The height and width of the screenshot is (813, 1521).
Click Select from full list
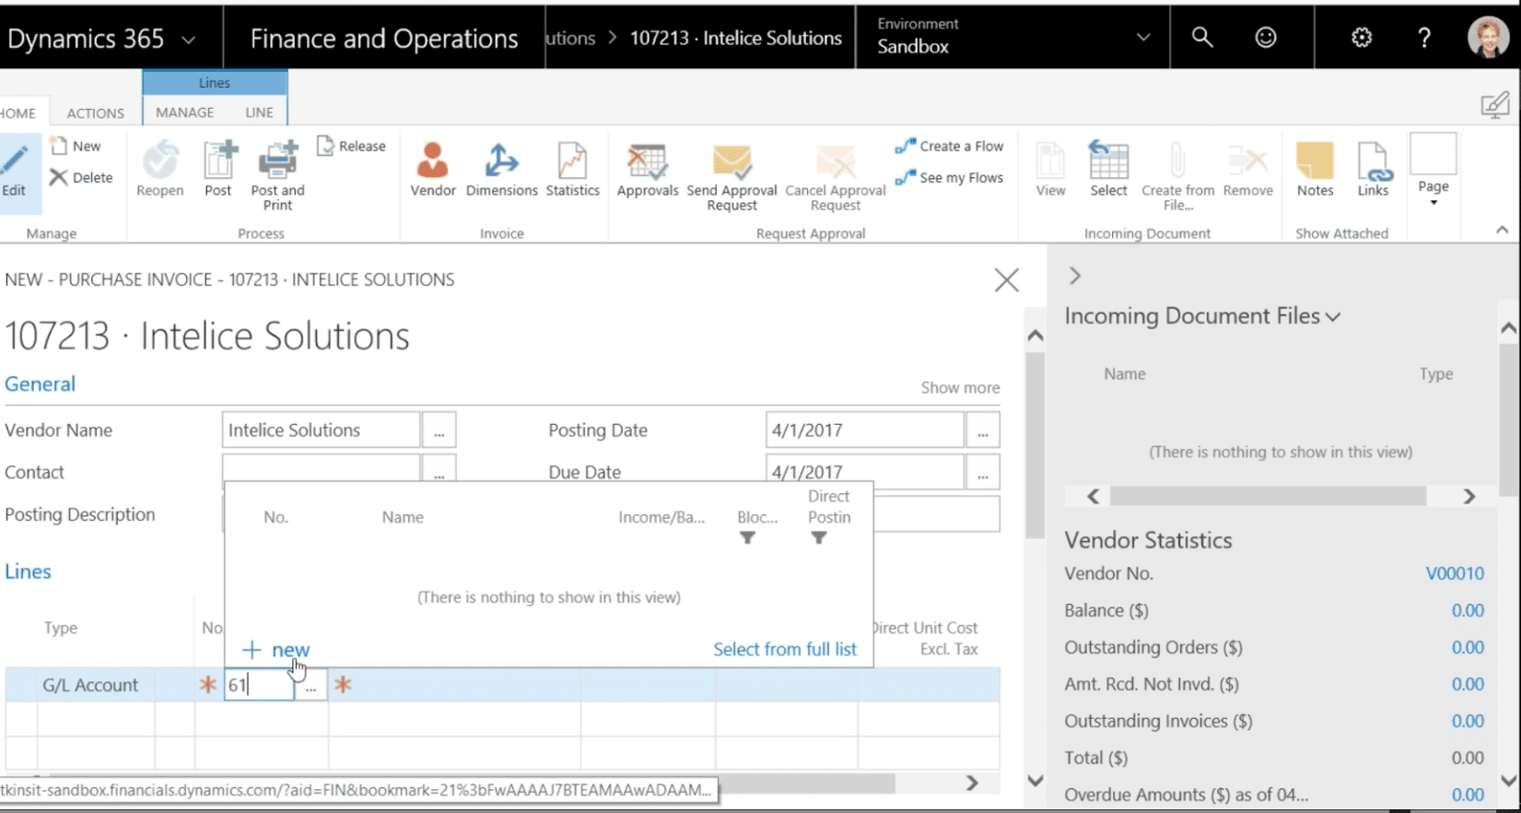(x=785, y=649)
